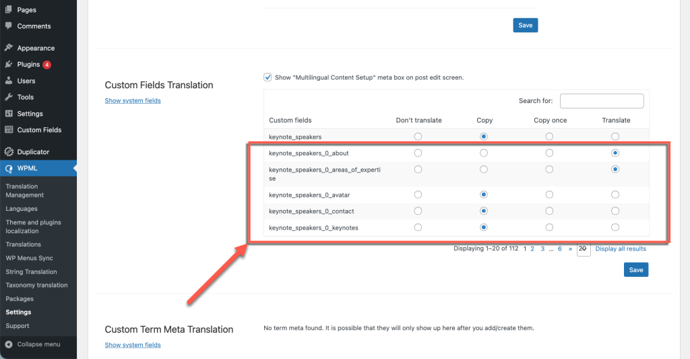Screen dimensions: 690x359
Task: Set keynote_speakers_0_contact to Don't translate
Action: point(418,211)
